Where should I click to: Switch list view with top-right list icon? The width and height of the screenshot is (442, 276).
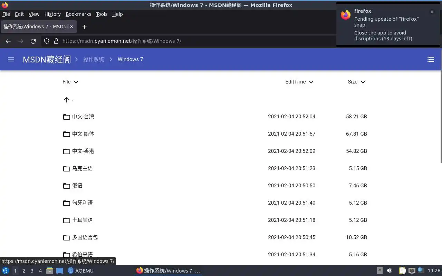click(x=431, y=59)
